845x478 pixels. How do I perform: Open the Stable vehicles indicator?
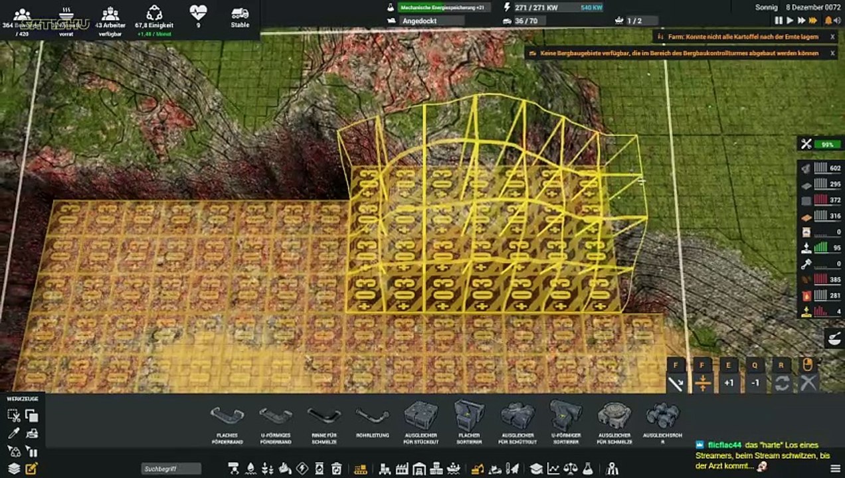(240, 18)
